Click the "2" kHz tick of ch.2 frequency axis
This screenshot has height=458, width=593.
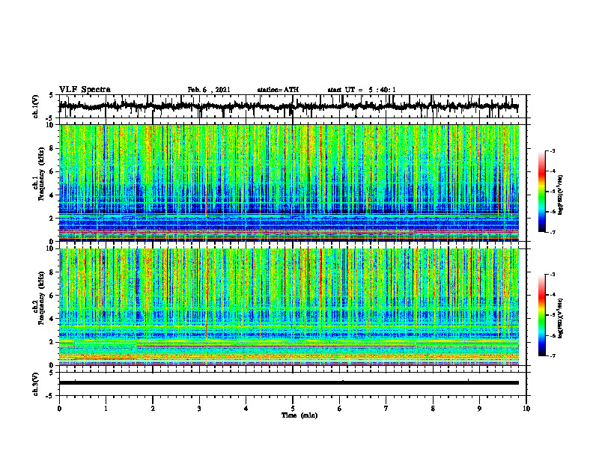tap(53, 342)
